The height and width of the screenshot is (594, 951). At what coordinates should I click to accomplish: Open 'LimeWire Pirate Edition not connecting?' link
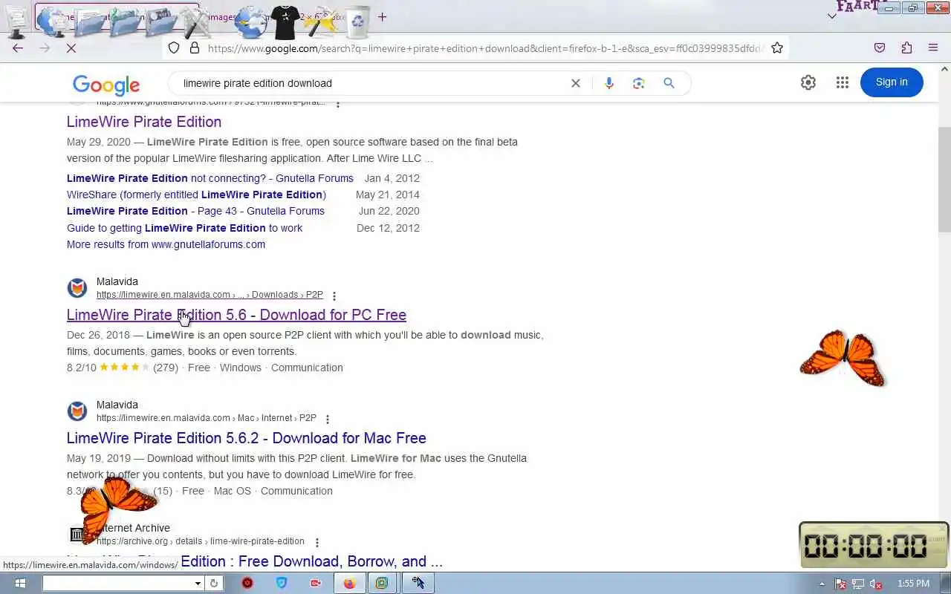(210, 178)
